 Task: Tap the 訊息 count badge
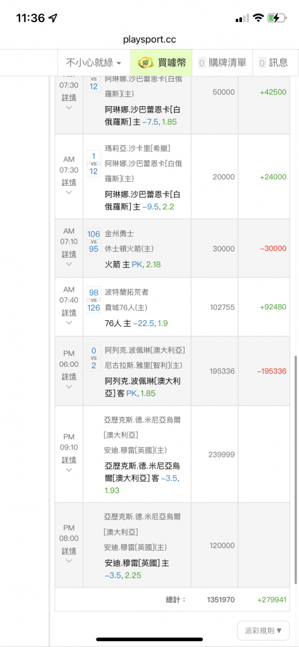click(x=262, y=63)
